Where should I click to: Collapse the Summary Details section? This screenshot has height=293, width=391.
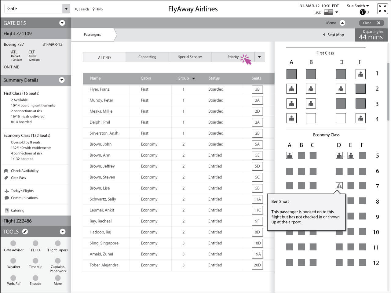point(62,80)
